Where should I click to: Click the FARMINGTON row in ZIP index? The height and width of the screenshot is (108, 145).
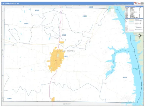pos(133,12)
